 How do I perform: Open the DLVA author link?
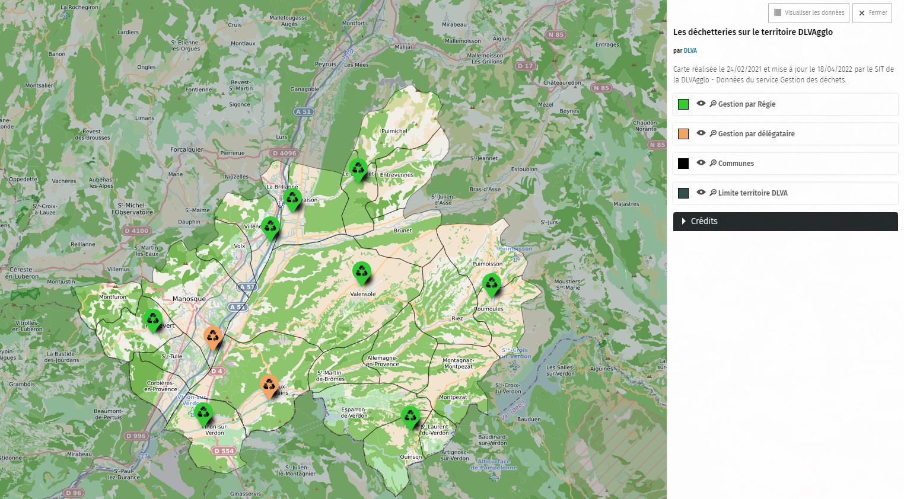pyautogui.click(x=690, y=51)
